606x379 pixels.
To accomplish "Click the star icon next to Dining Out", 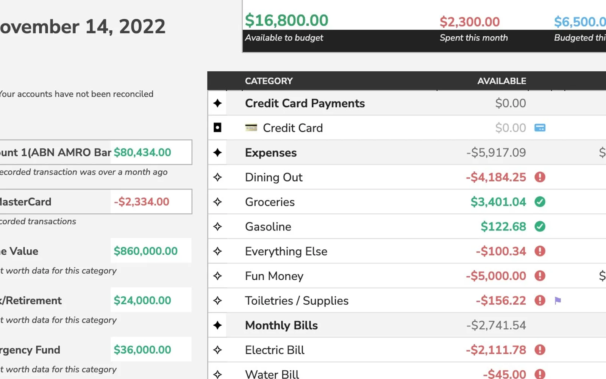I will 217,177.
